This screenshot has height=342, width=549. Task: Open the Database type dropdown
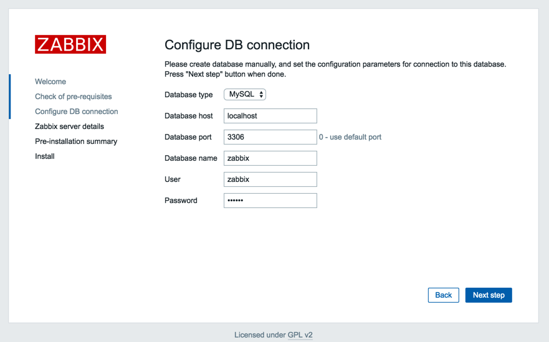(x=245, y=95)
